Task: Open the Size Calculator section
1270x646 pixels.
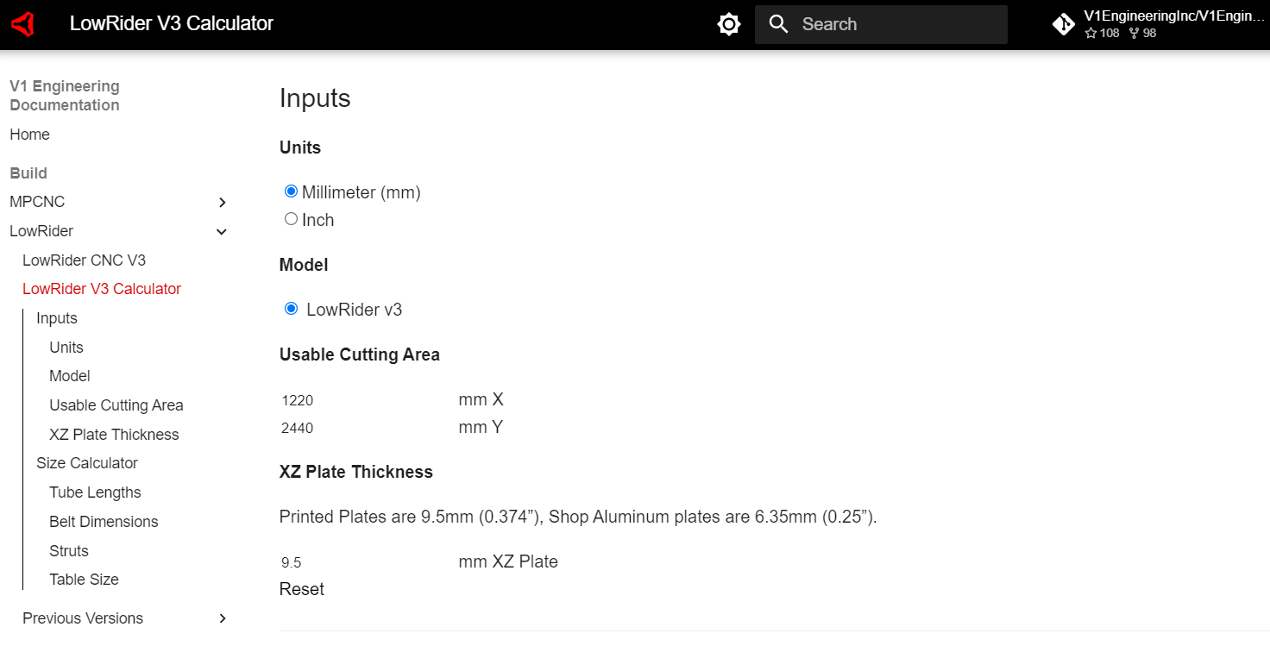Action: tap(86, 463)
